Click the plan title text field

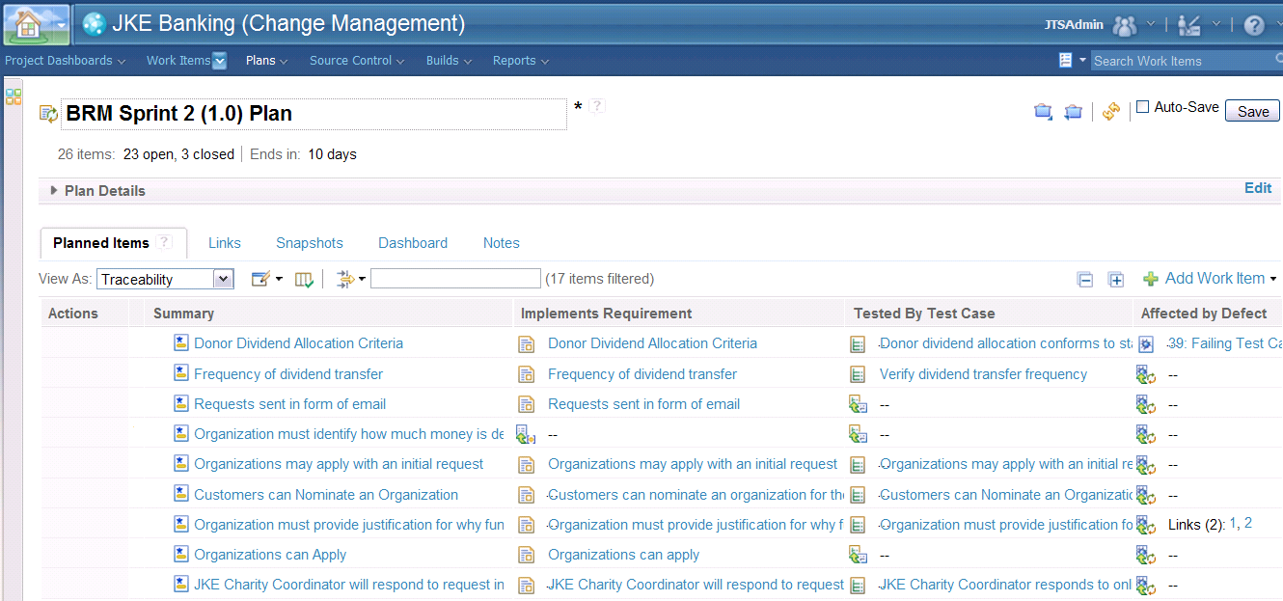314,114
